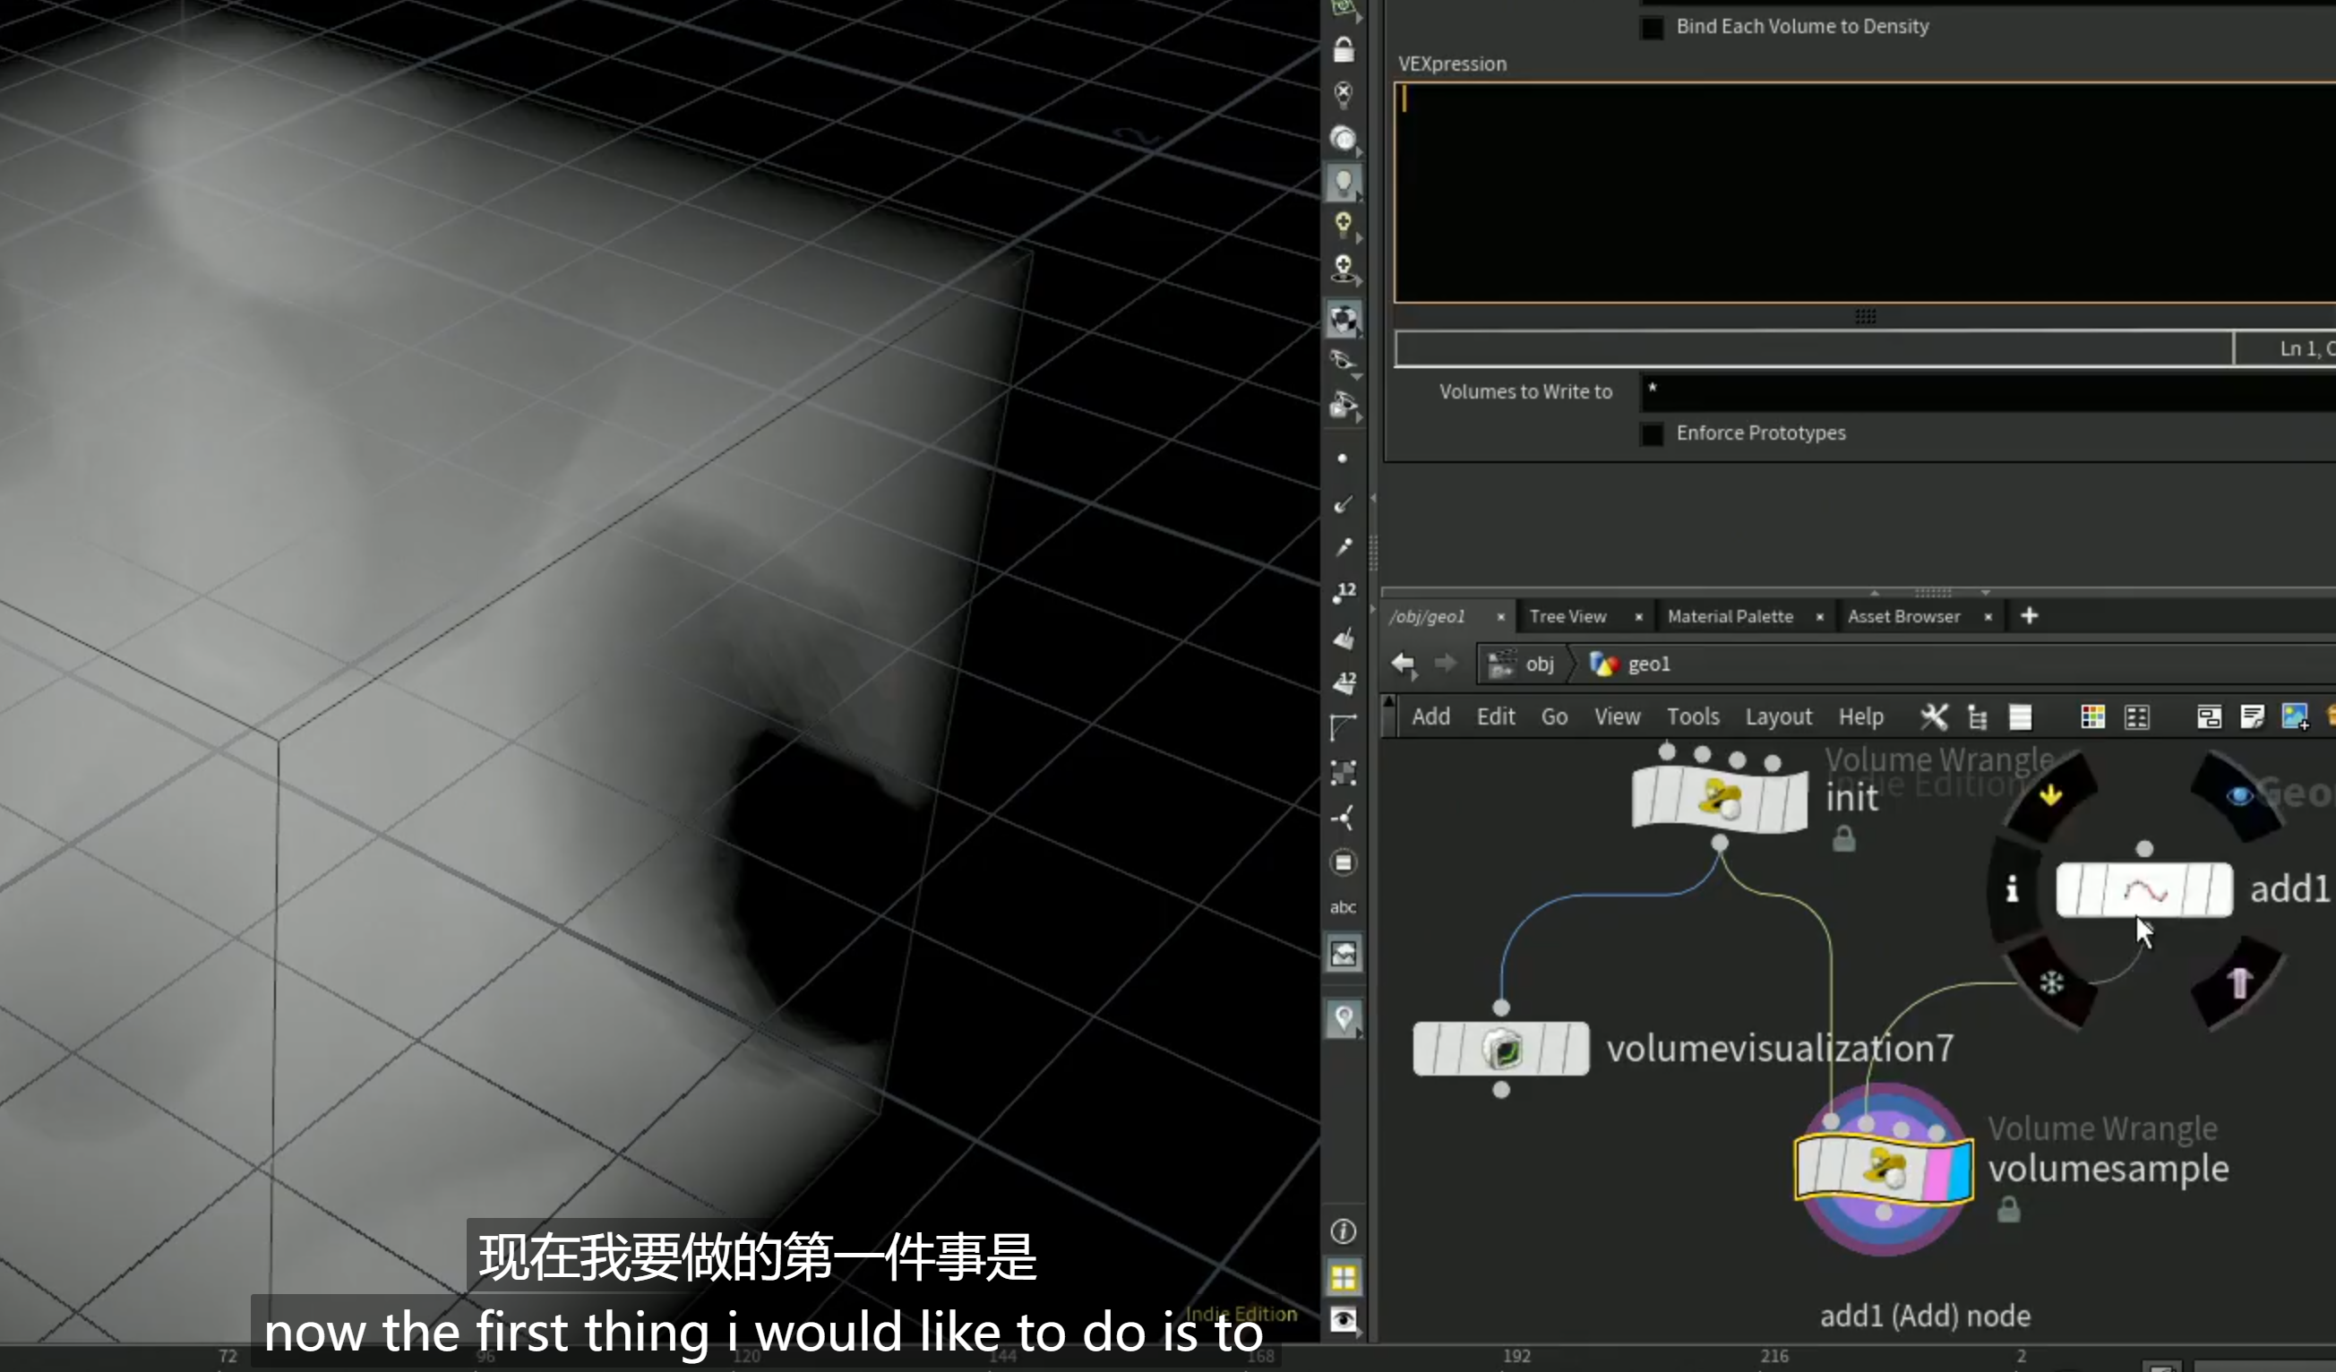Open the Layout menu in network editor
The height and width of the screenshot is (1372, 2336).
[x=1778, y=717]
